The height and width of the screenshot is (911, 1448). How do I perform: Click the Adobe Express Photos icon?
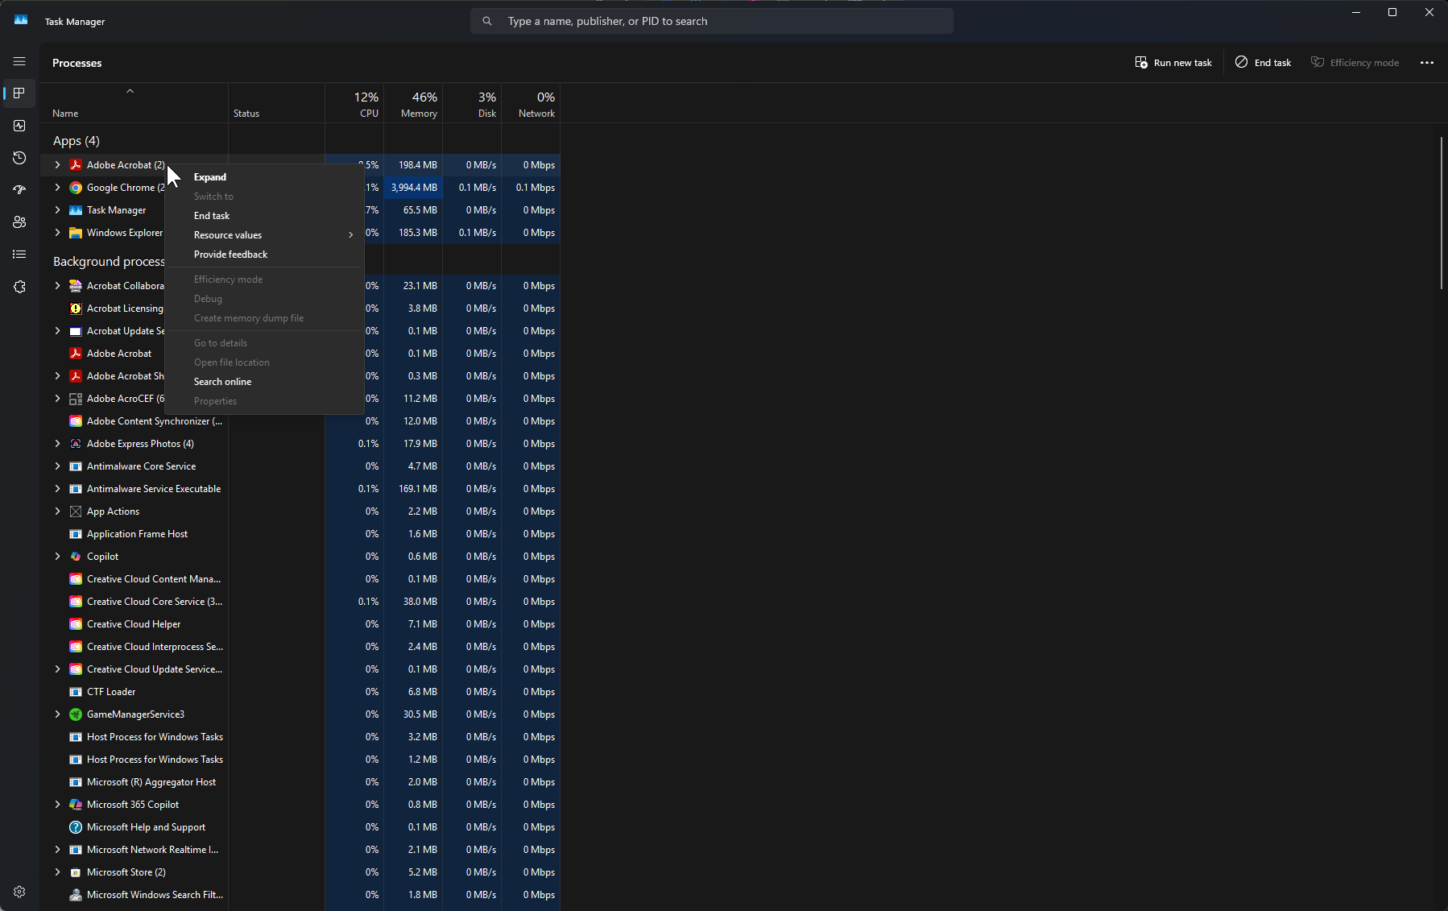coord(76,444)
